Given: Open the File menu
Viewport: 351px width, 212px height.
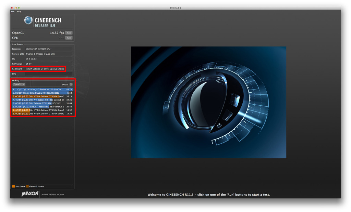Looking at the screenshot, I should coord(13,12).
